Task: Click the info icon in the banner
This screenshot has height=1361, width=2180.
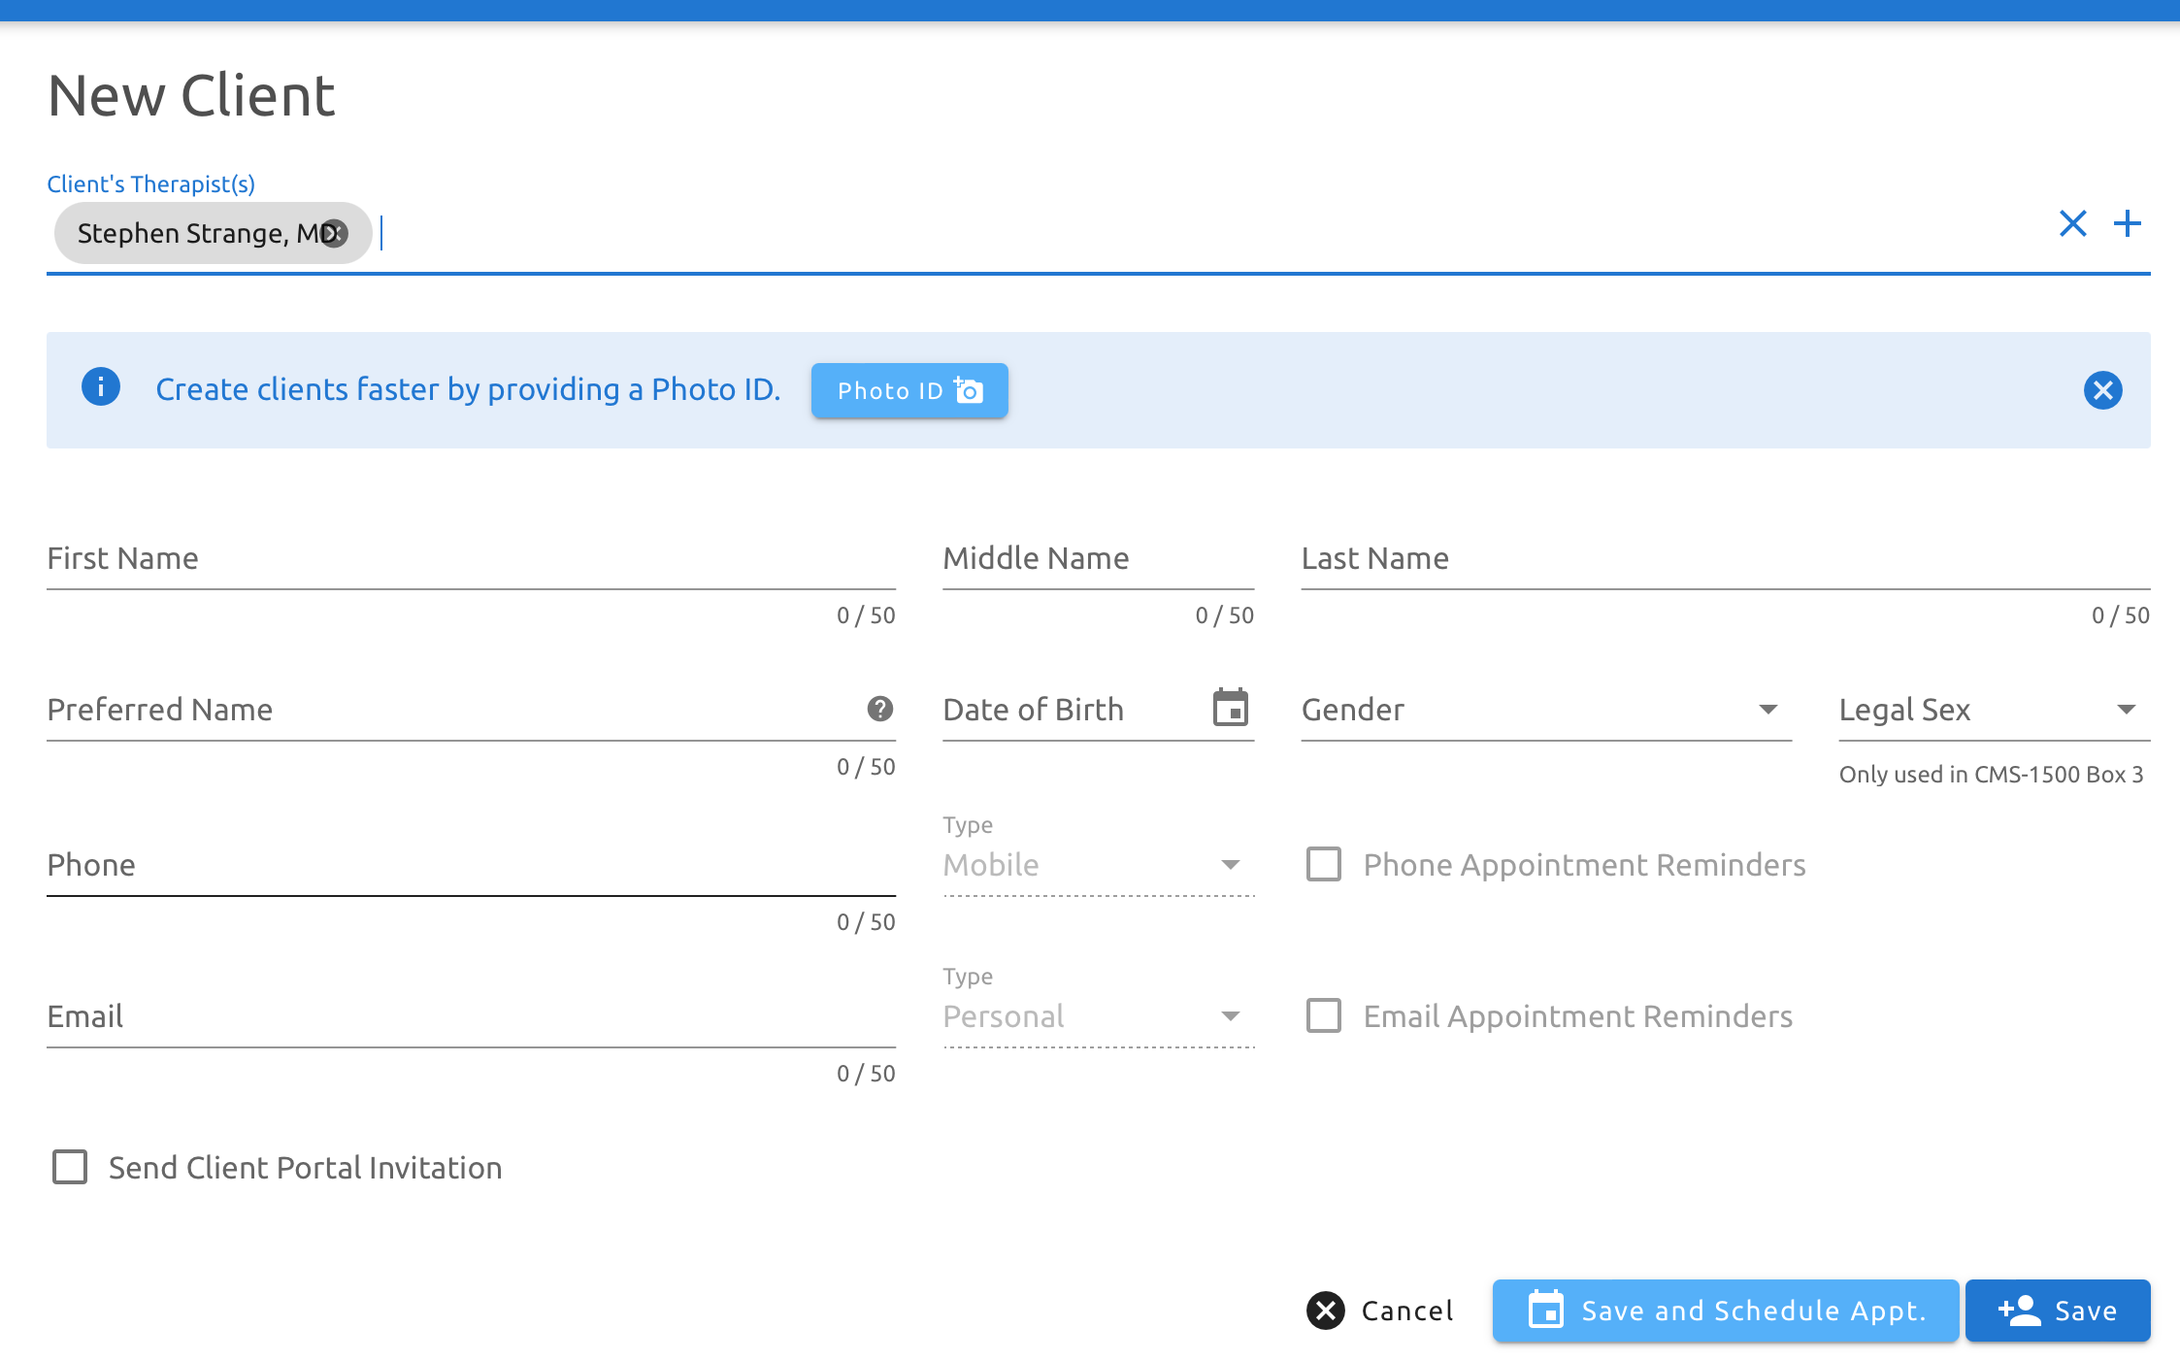Action: [x=101, y=386]
